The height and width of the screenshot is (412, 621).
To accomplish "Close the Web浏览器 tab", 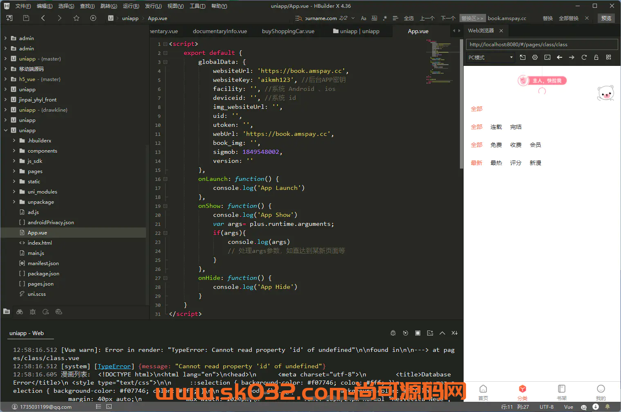I will point(501,31).
